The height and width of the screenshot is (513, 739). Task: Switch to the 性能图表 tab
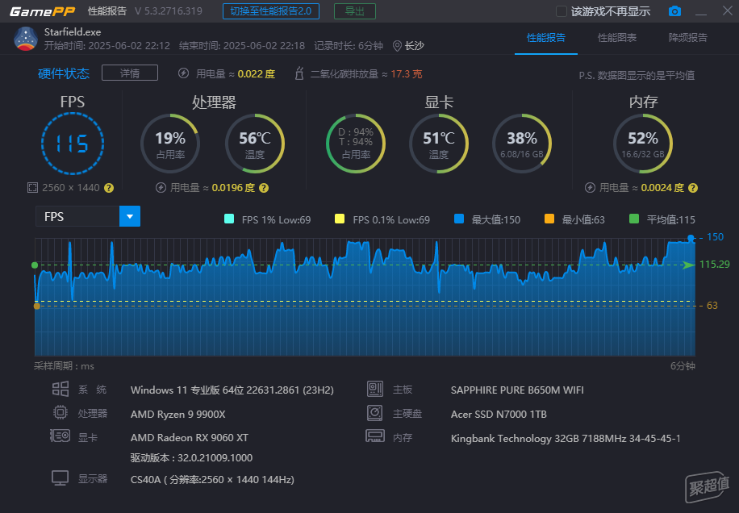(x=617, y=38)
